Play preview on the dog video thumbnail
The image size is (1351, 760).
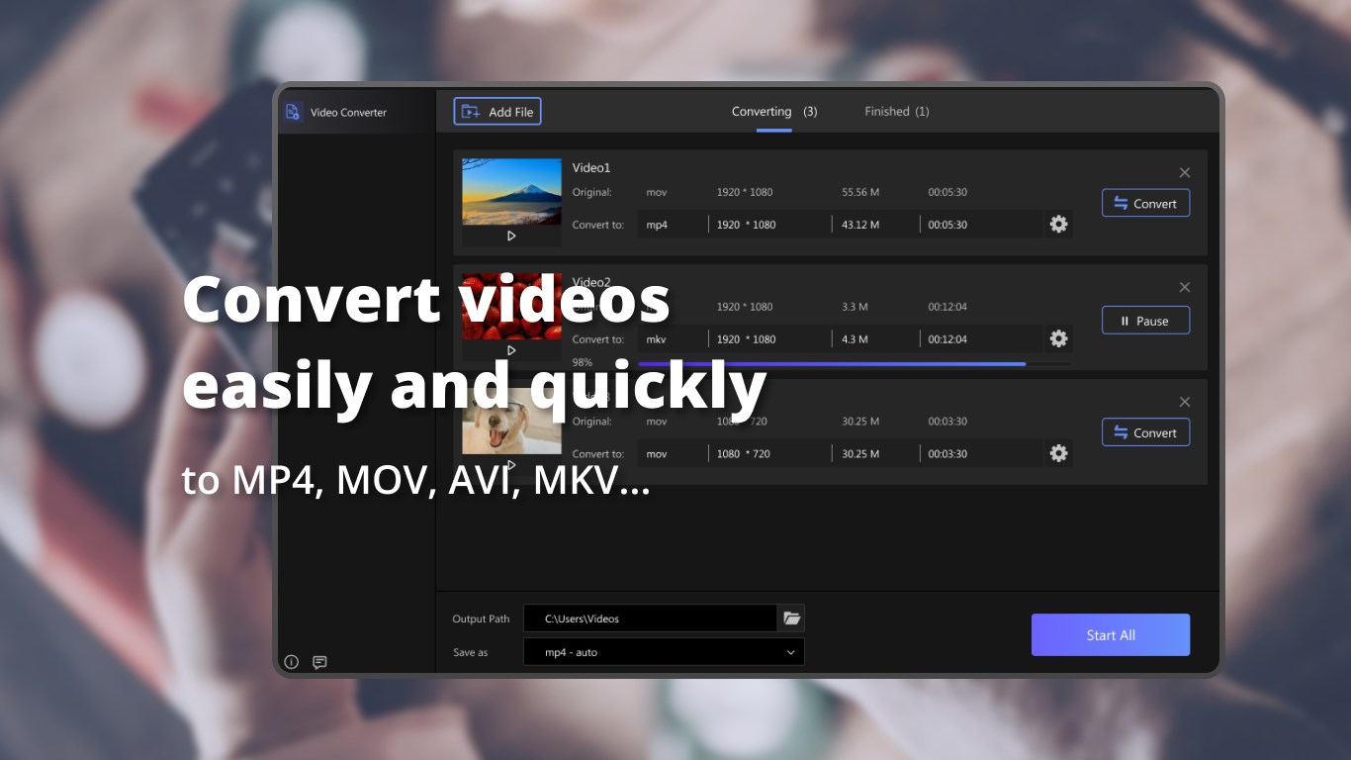pyautogui.click(x=511, y=465)
